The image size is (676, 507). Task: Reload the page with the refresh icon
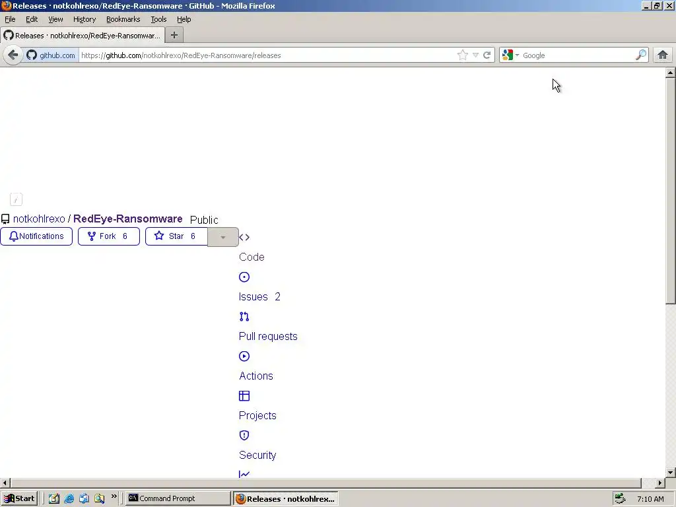pos(487,55)
